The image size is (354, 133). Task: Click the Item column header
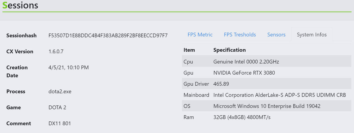(189, 50)
